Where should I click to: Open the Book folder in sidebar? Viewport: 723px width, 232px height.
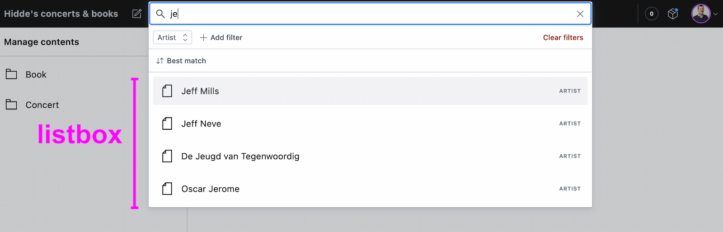(x=36, y=75)
